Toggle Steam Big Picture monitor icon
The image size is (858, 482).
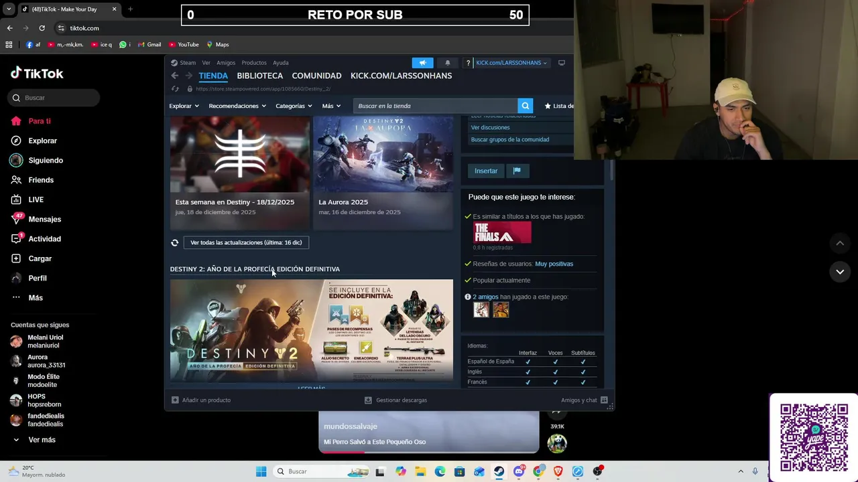coord(562,63)
